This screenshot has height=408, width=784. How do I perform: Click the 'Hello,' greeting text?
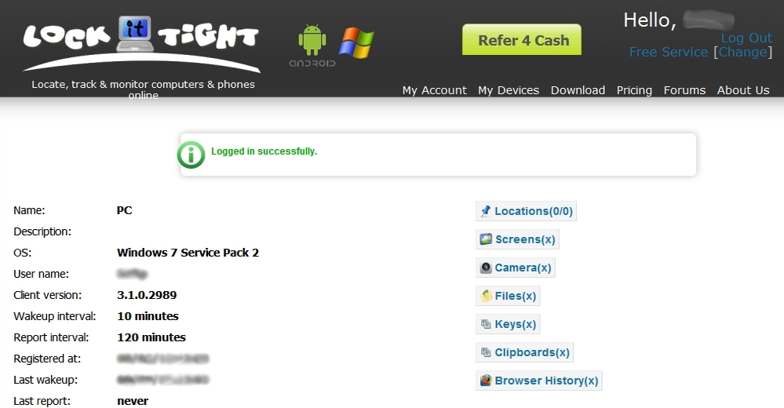tap(650, 20)
